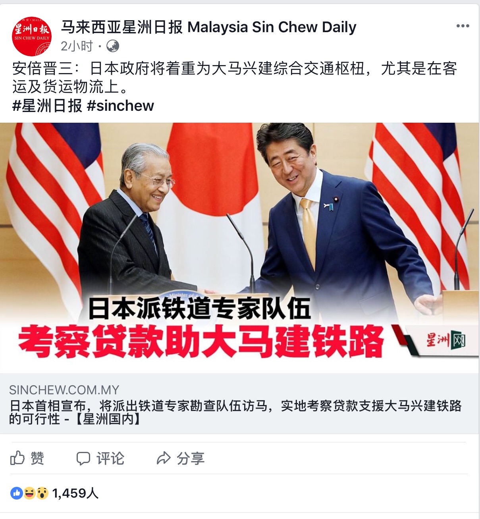The width and height of the screenshot is (480, 519).
Task: Click the laughing haha reaction emoji
Action: (x=29, y=493)
